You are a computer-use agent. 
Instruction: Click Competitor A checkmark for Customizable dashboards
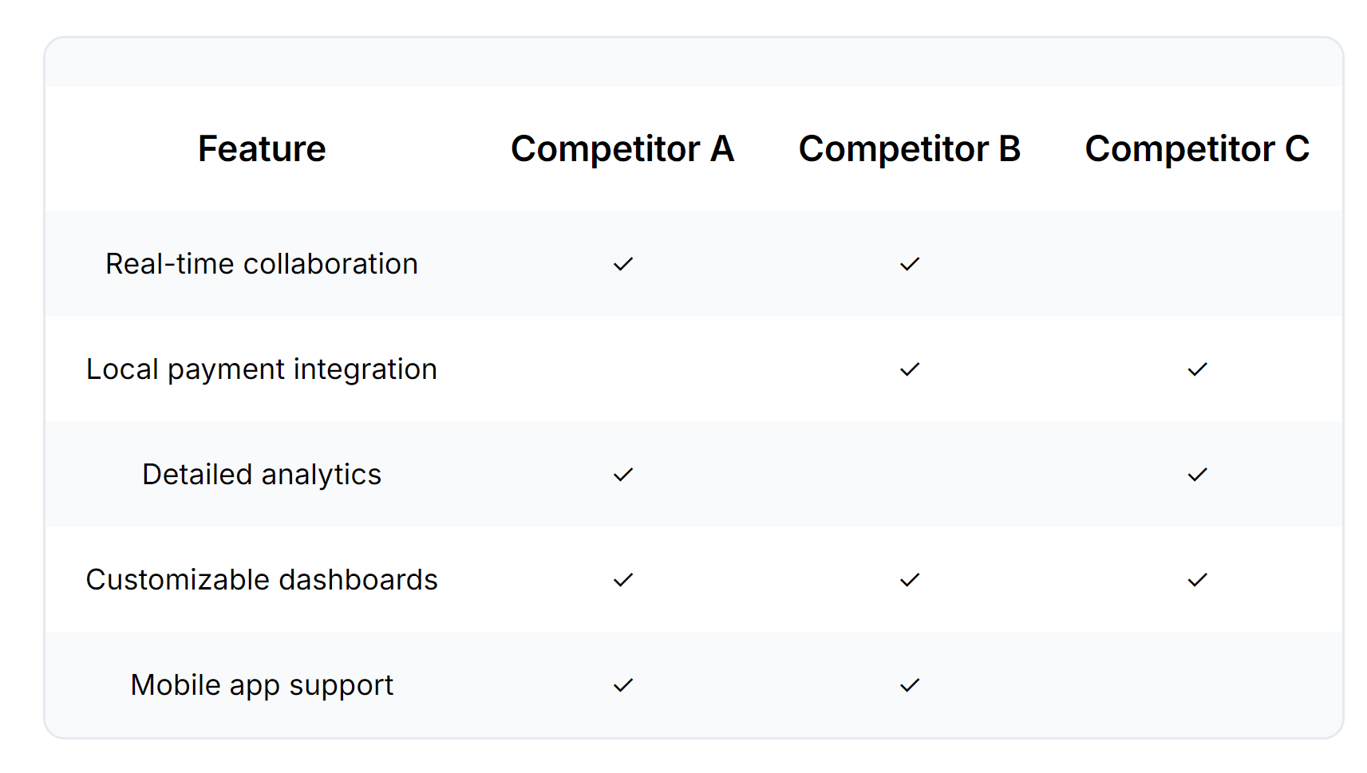click(x=622, y=580)
